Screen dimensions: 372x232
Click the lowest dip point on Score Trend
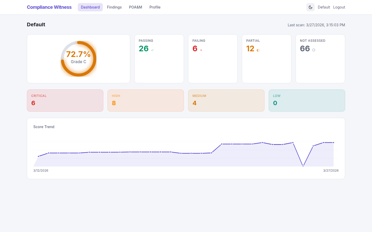(x=303, y=166)
